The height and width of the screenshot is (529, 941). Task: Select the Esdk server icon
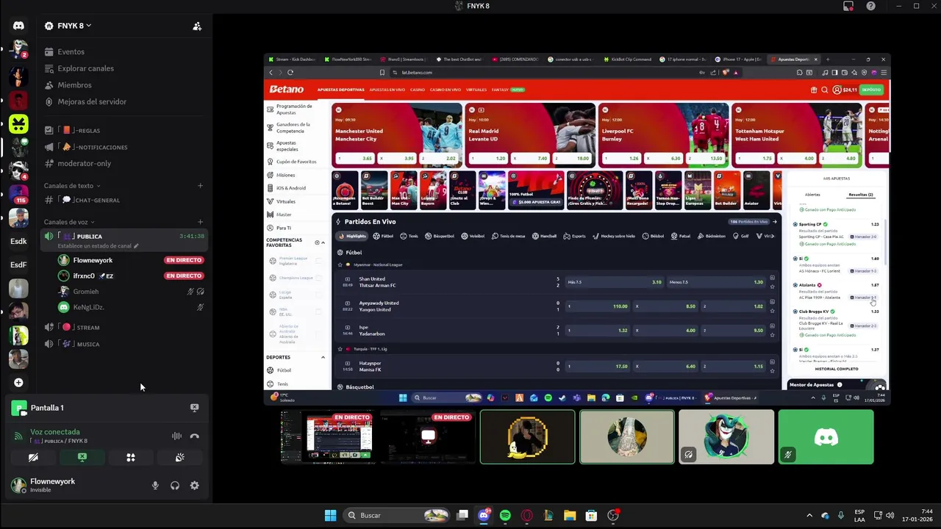(18, 241)
